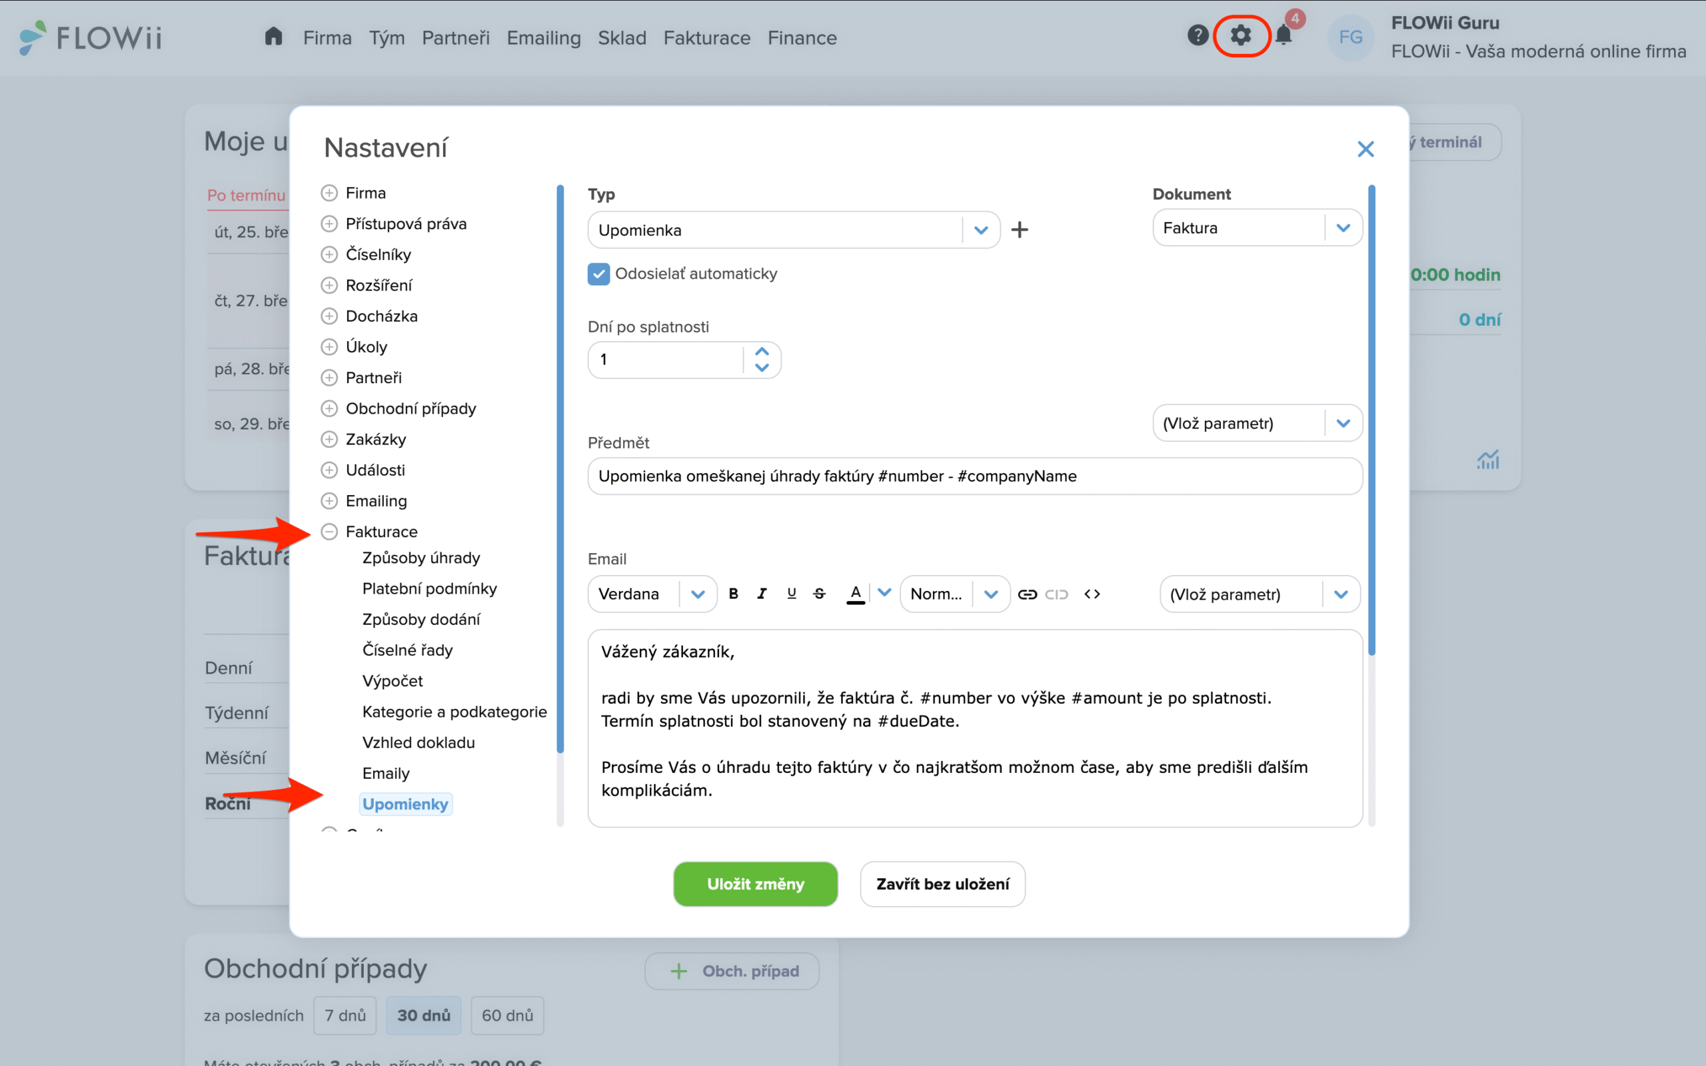Image resolution: width=1706 pixels, height=1066 pixels.
Task: Open the Typ Upomienka dropdown
Action: [980, 231]
